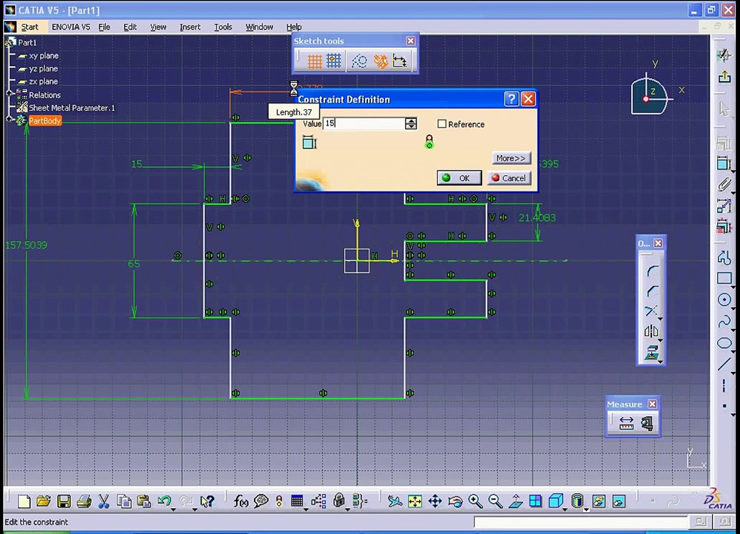The height and width of the screenshot is (534, 740).
Task: Open the Tools menu
Action: tap(223, 27)
